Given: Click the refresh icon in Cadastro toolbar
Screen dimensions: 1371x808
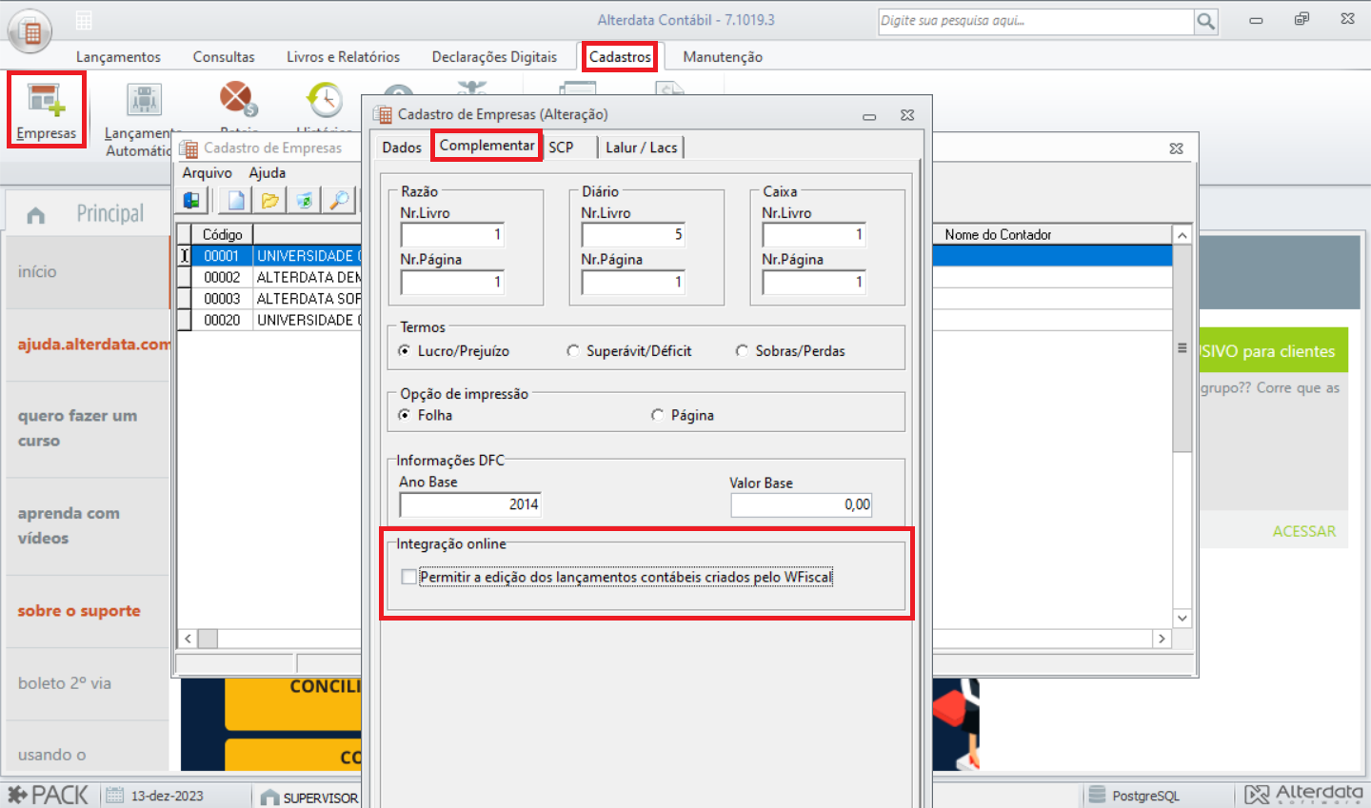Looking at the screenshot, I should [305, 200].
